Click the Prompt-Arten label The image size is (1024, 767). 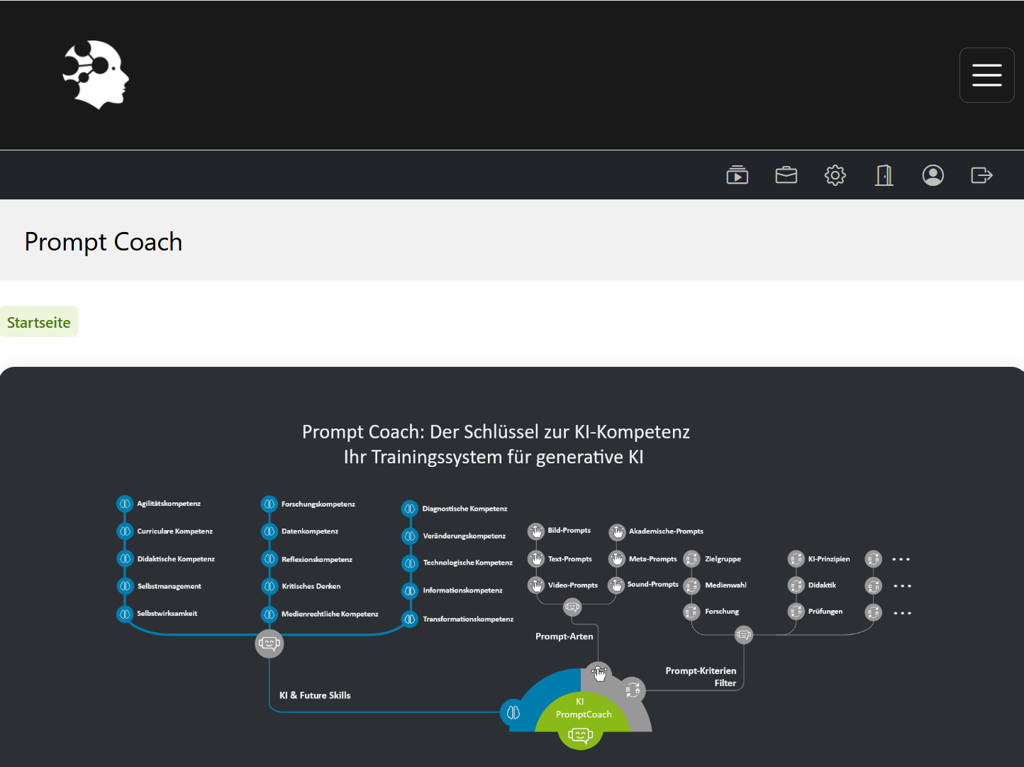(564, 636)
